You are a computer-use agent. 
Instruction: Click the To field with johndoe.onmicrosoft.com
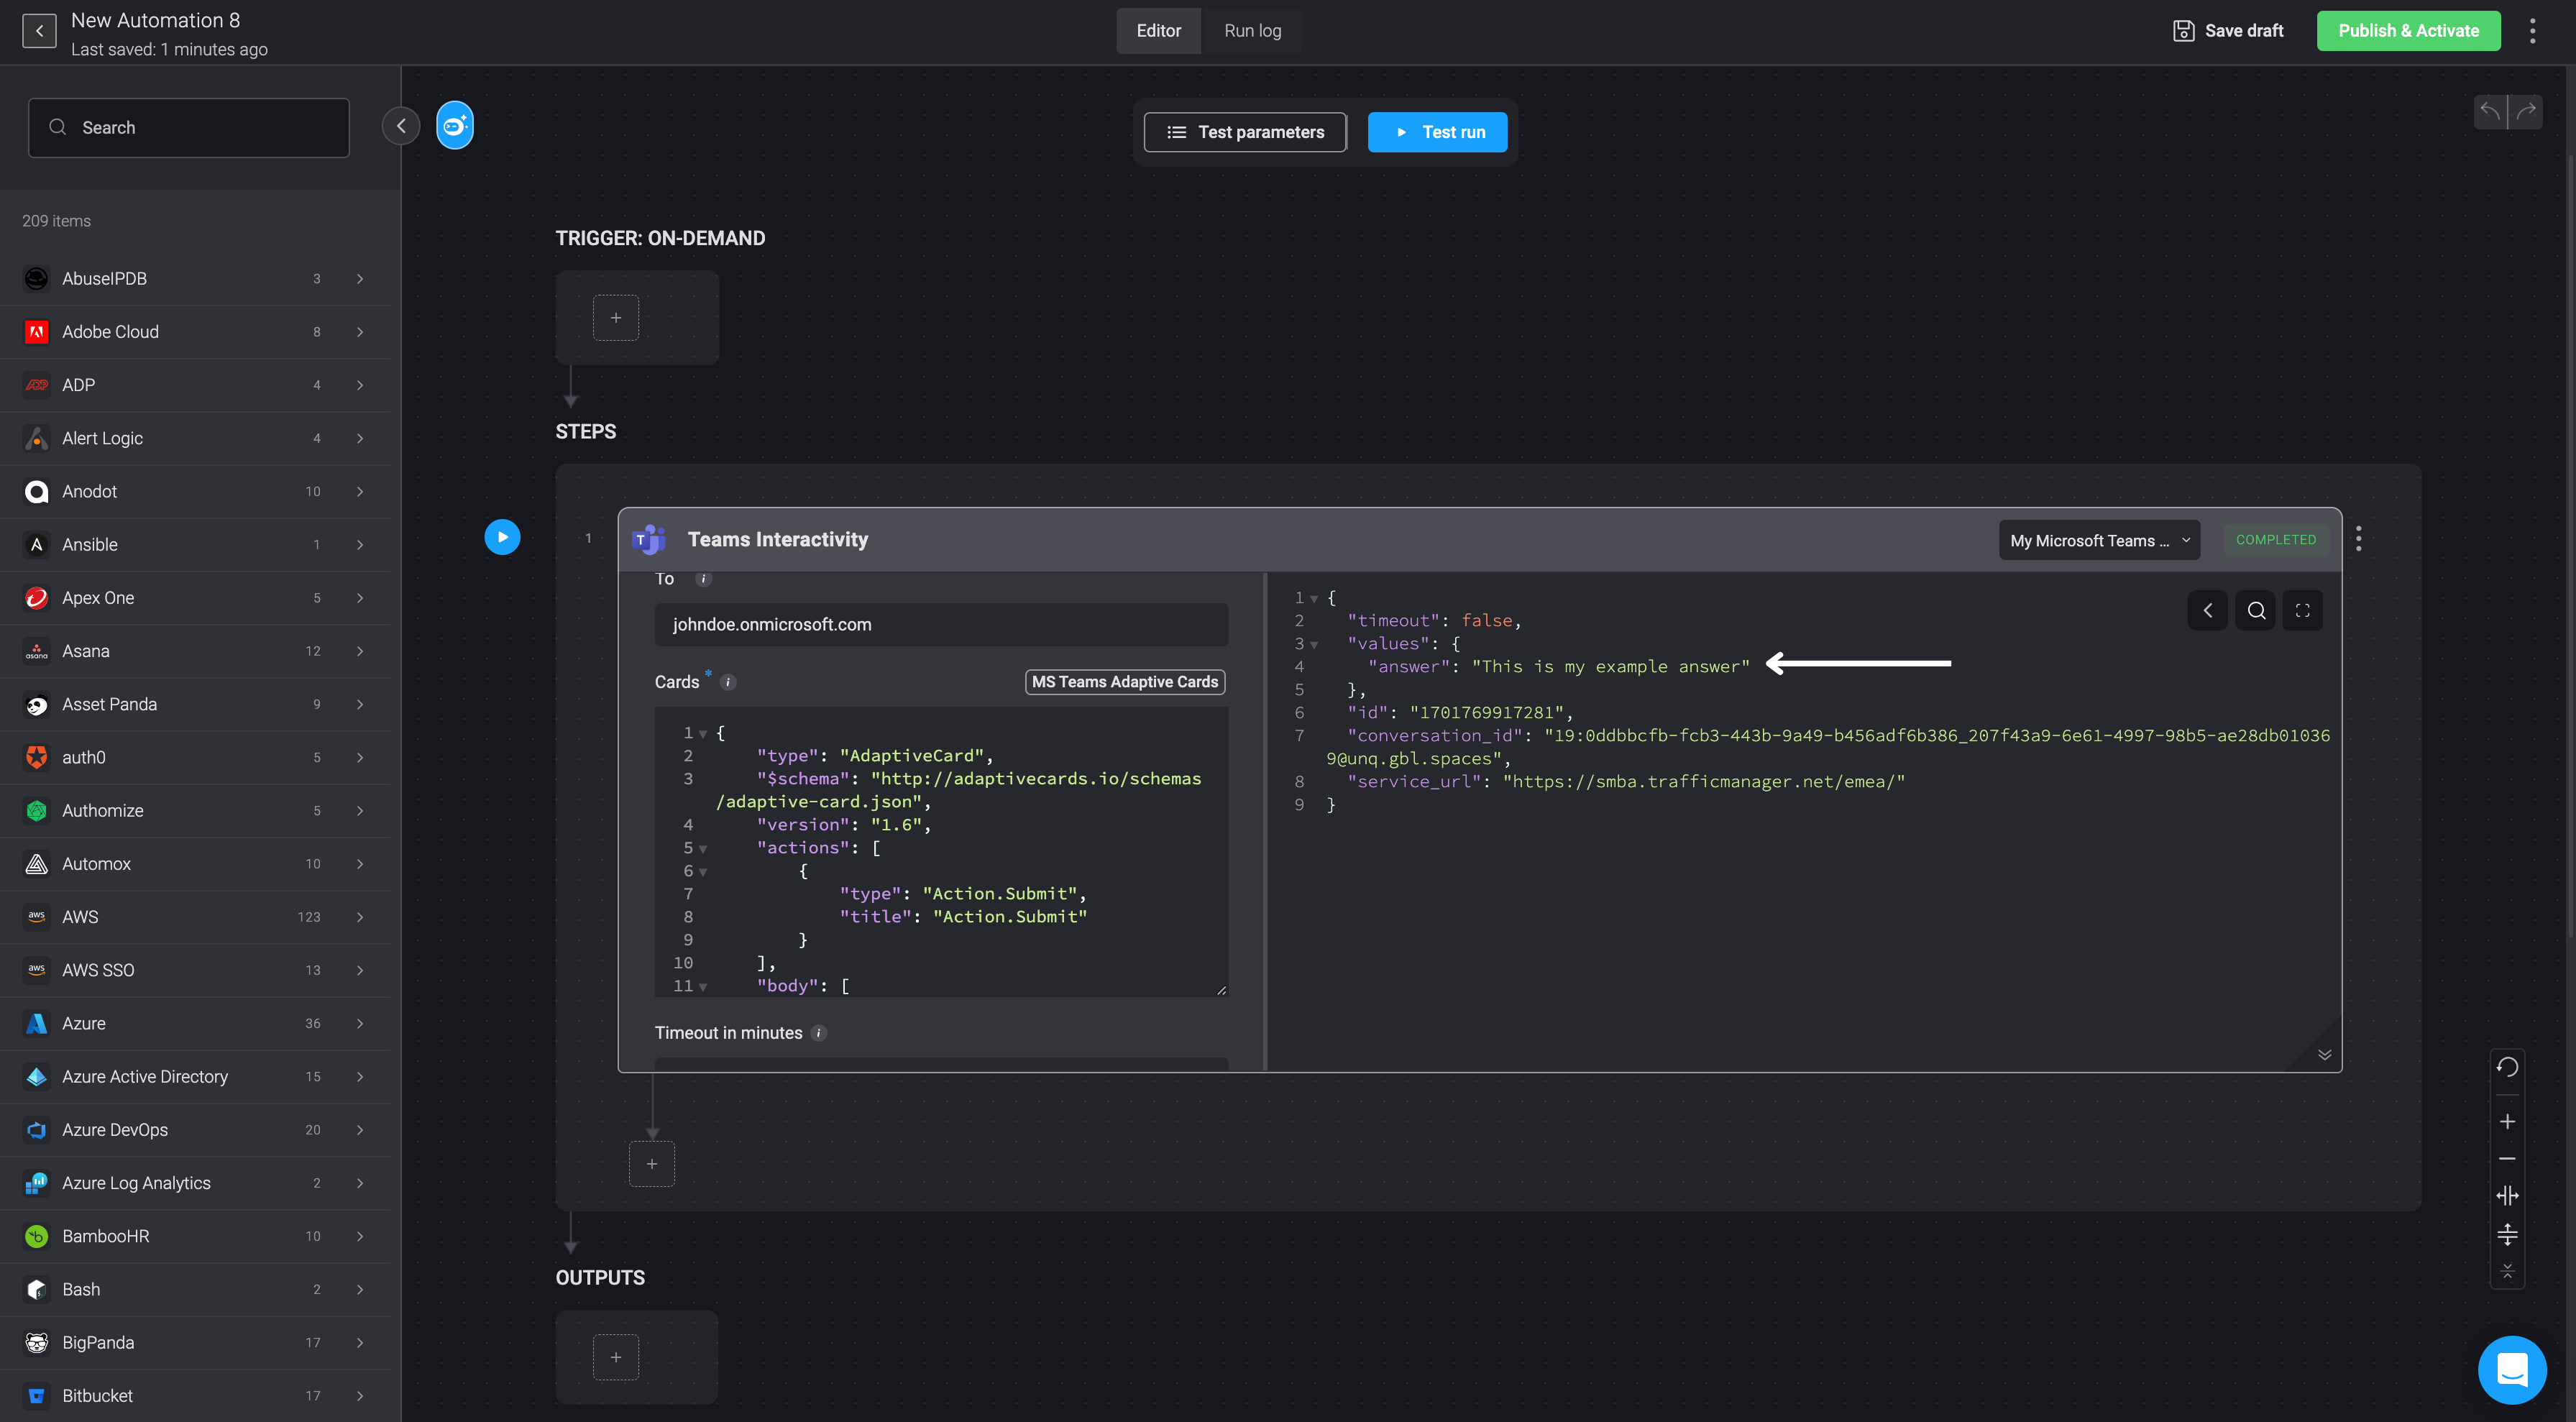click(x=941, y=625)
